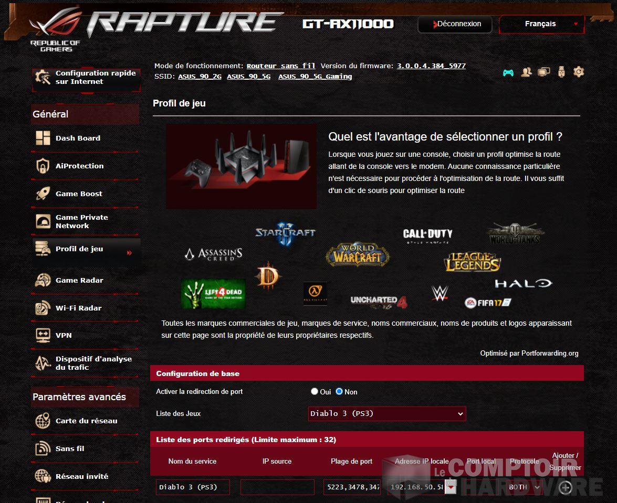Open the ASUS_90_5G_Gaming SSID link

click(315, 77)
